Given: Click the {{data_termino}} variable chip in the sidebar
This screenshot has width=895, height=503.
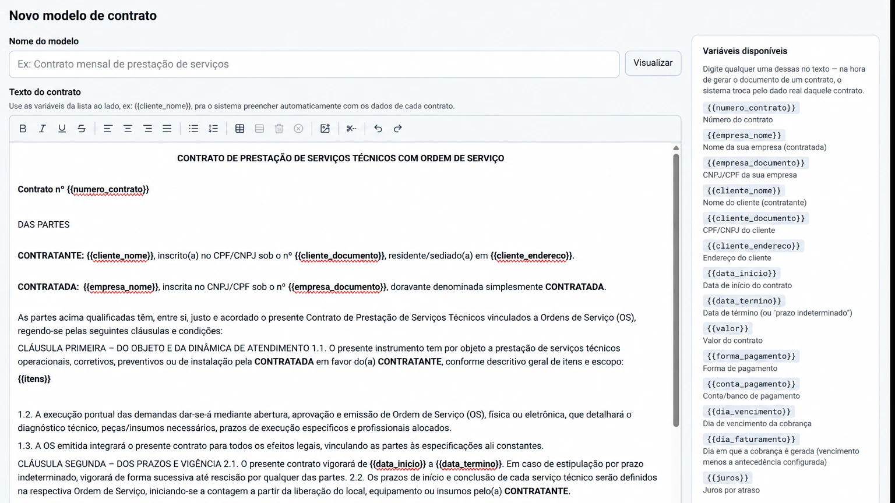Looking at the screenshot, I should pyautogui.click(x=744, y=301).
